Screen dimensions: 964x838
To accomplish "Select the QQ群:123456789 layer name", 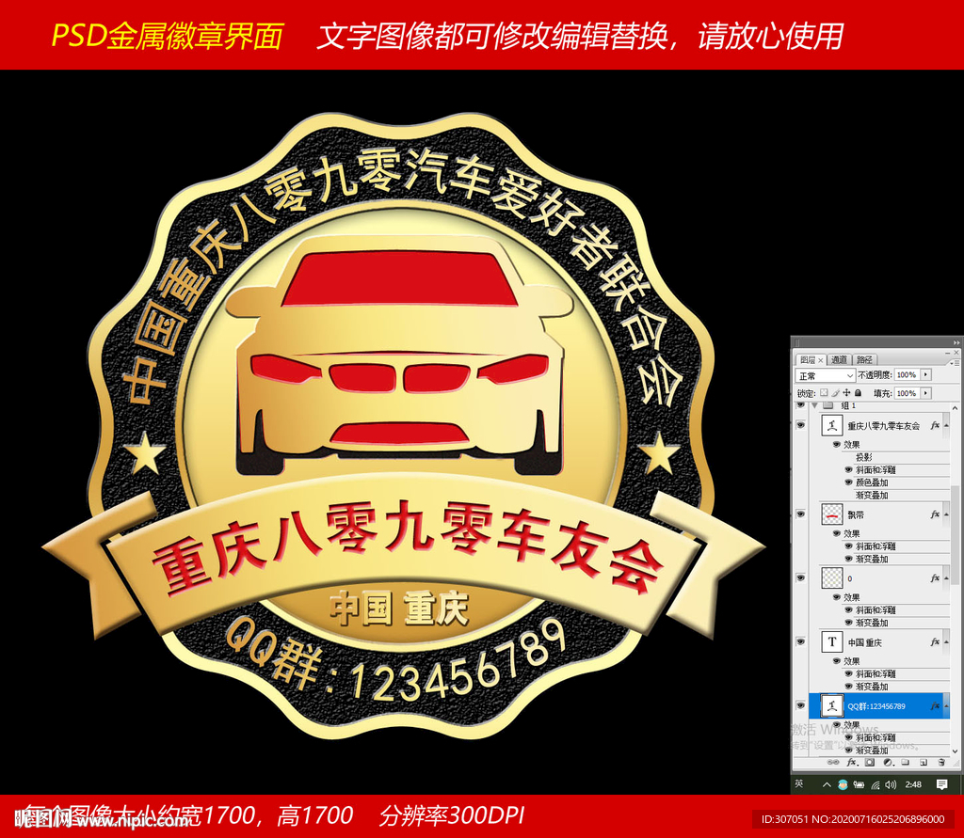I will (x=876, y=706).
